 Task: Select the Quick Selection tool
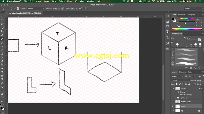click(2, 28)
